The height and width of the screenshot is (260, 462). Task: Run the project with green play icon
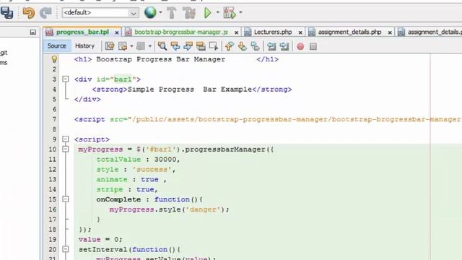pyautogui.click(x=208, y=13)
